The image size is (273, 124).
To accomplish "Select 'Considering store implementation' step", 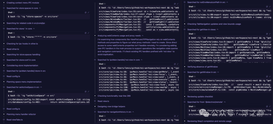I will click(22, 66).
